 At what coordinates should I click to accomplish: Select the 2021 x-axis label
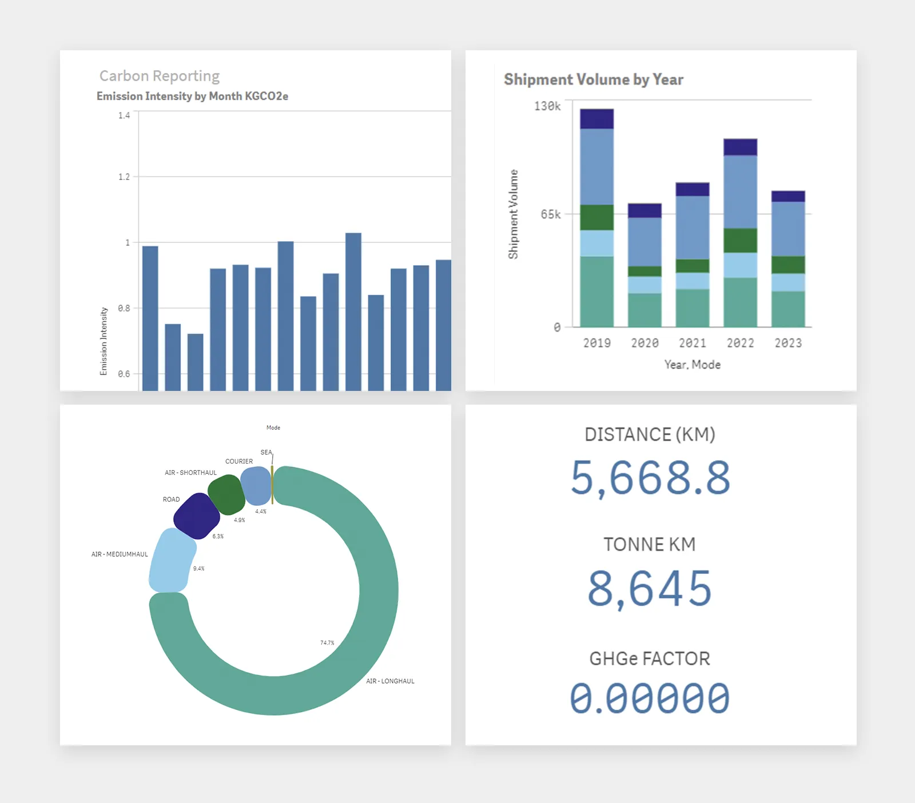[693, 343]
